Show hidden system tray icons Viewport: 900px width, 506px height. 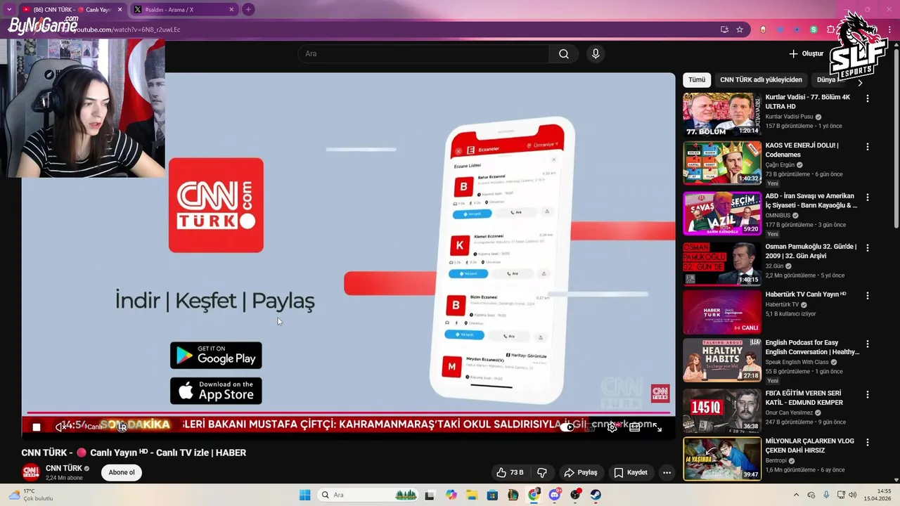(796, 495)
